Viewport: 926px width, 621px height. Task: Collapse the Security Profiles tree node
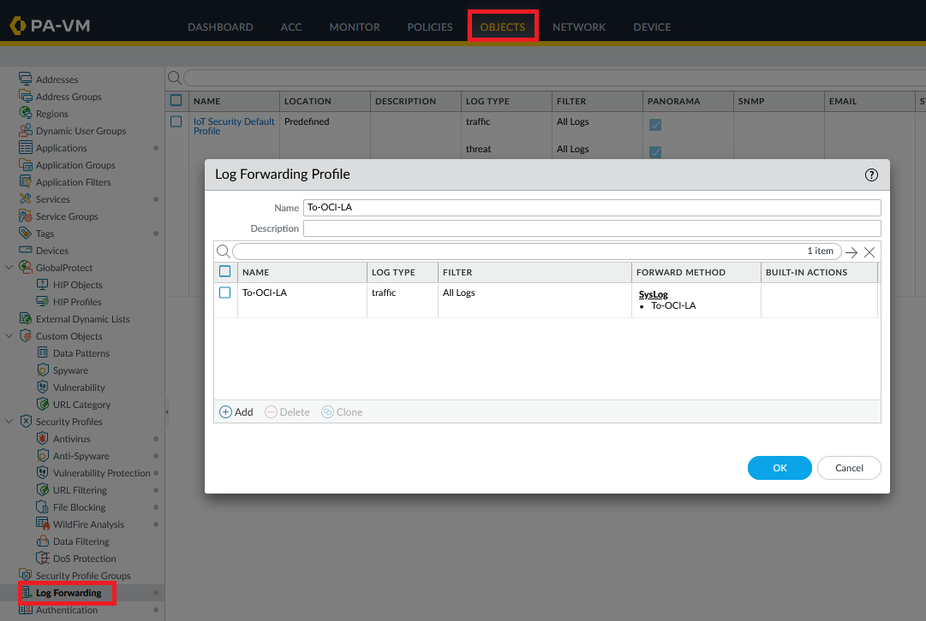[9, 422]
